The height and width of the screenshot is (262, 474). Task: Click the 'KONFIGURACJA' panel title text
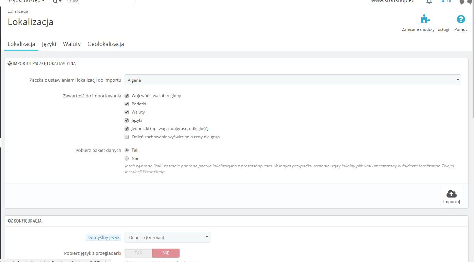[27, 221]
